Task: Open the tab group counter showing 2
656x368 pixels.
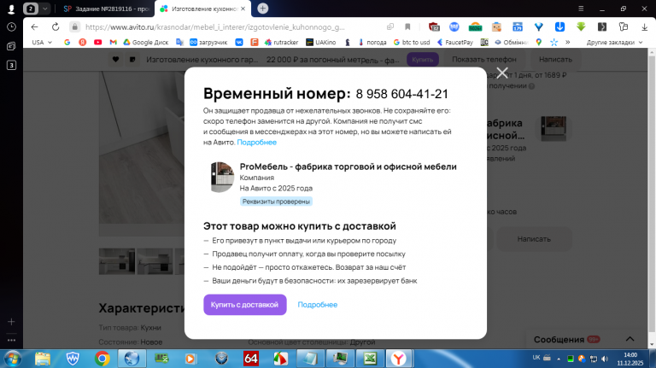Action: pyautogui.click(x=31, y=9)
